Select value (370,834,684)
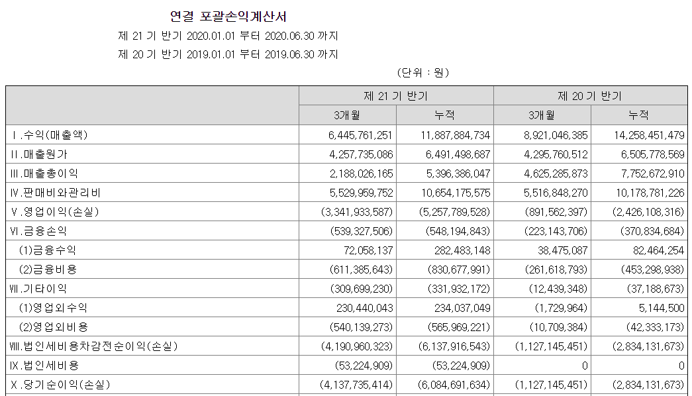The width and height of the screenshot is (692, 396). coord(652,231)
